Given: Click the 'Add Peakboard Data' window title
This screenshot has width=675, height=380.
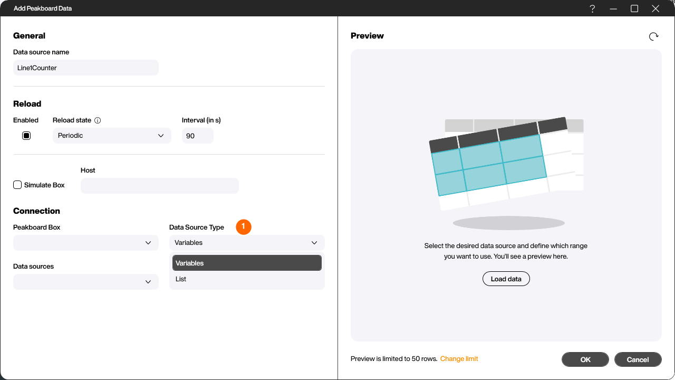Looking at the screenshot, I should (43, 8).
